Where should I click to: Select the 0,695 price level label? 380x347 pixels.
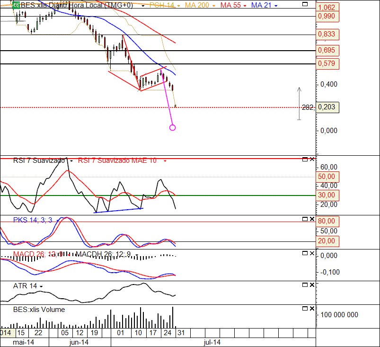(327, 51)
